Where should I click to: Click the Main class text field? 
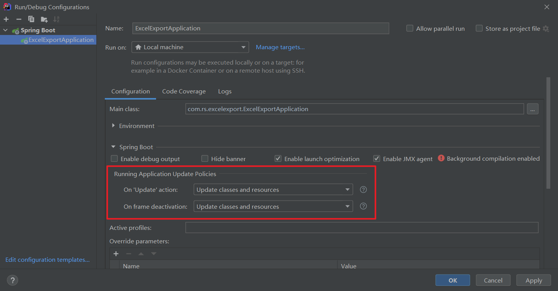pyautogui.click(x=355, y=109)
